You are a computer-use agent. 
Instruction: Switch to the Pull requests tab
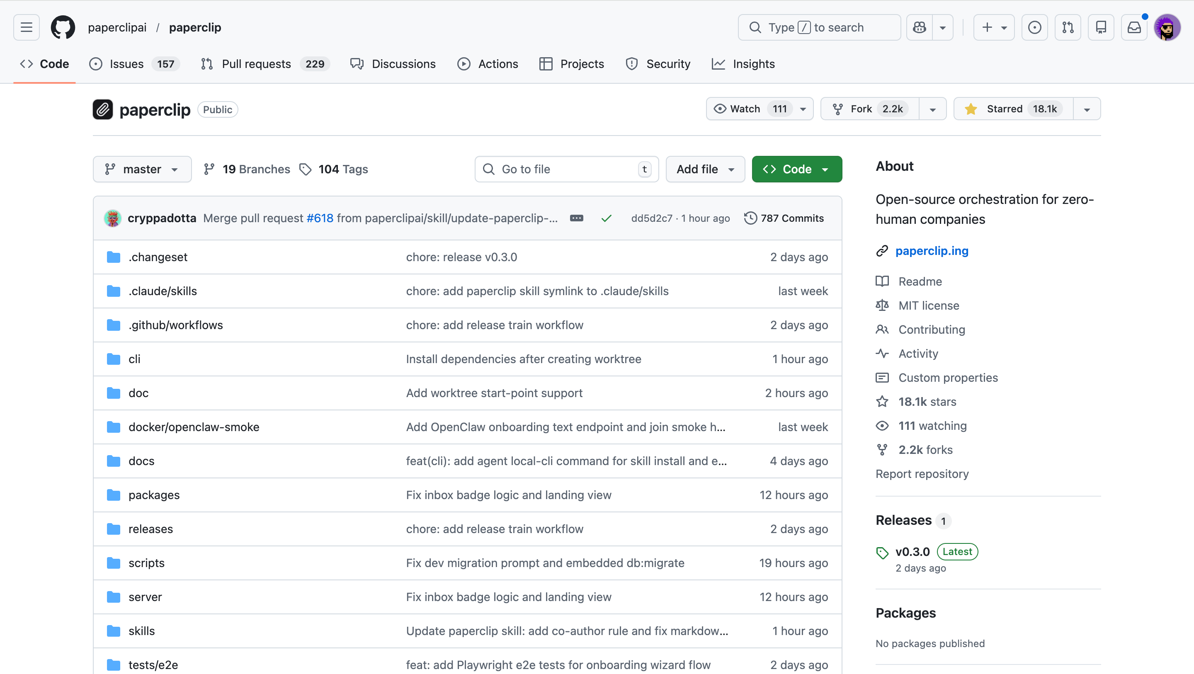point(256,64)
